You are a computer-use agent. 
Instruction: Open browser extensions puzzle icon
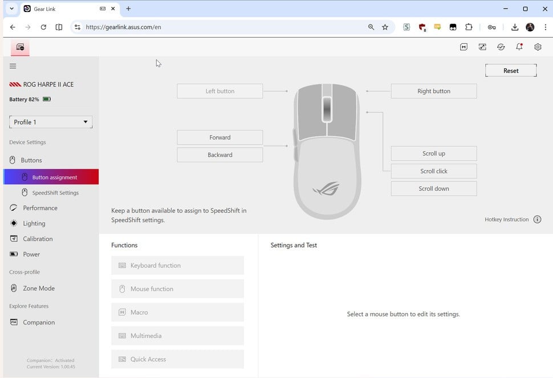(x=469, y=27)
